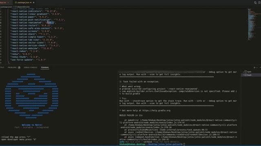The height and width of the screenshot is (146, 261).
Task: Click the problems count badge next to PROBLEMS
Action: coord(19,67)
